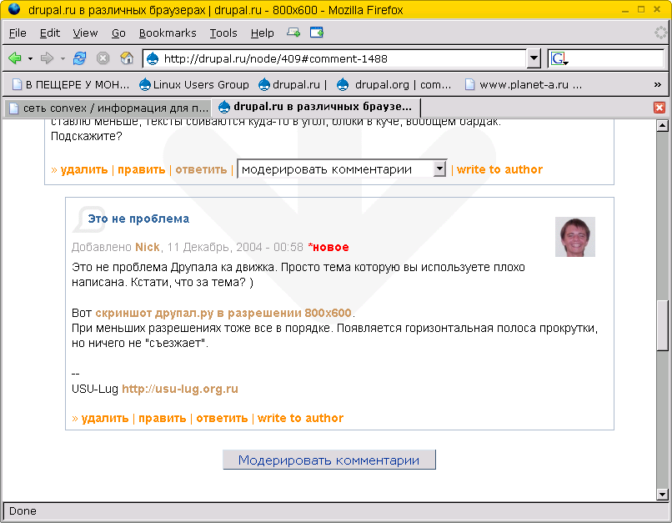Click the scrollbar up arrow
The image size is (672, 523).
[663, 126]
